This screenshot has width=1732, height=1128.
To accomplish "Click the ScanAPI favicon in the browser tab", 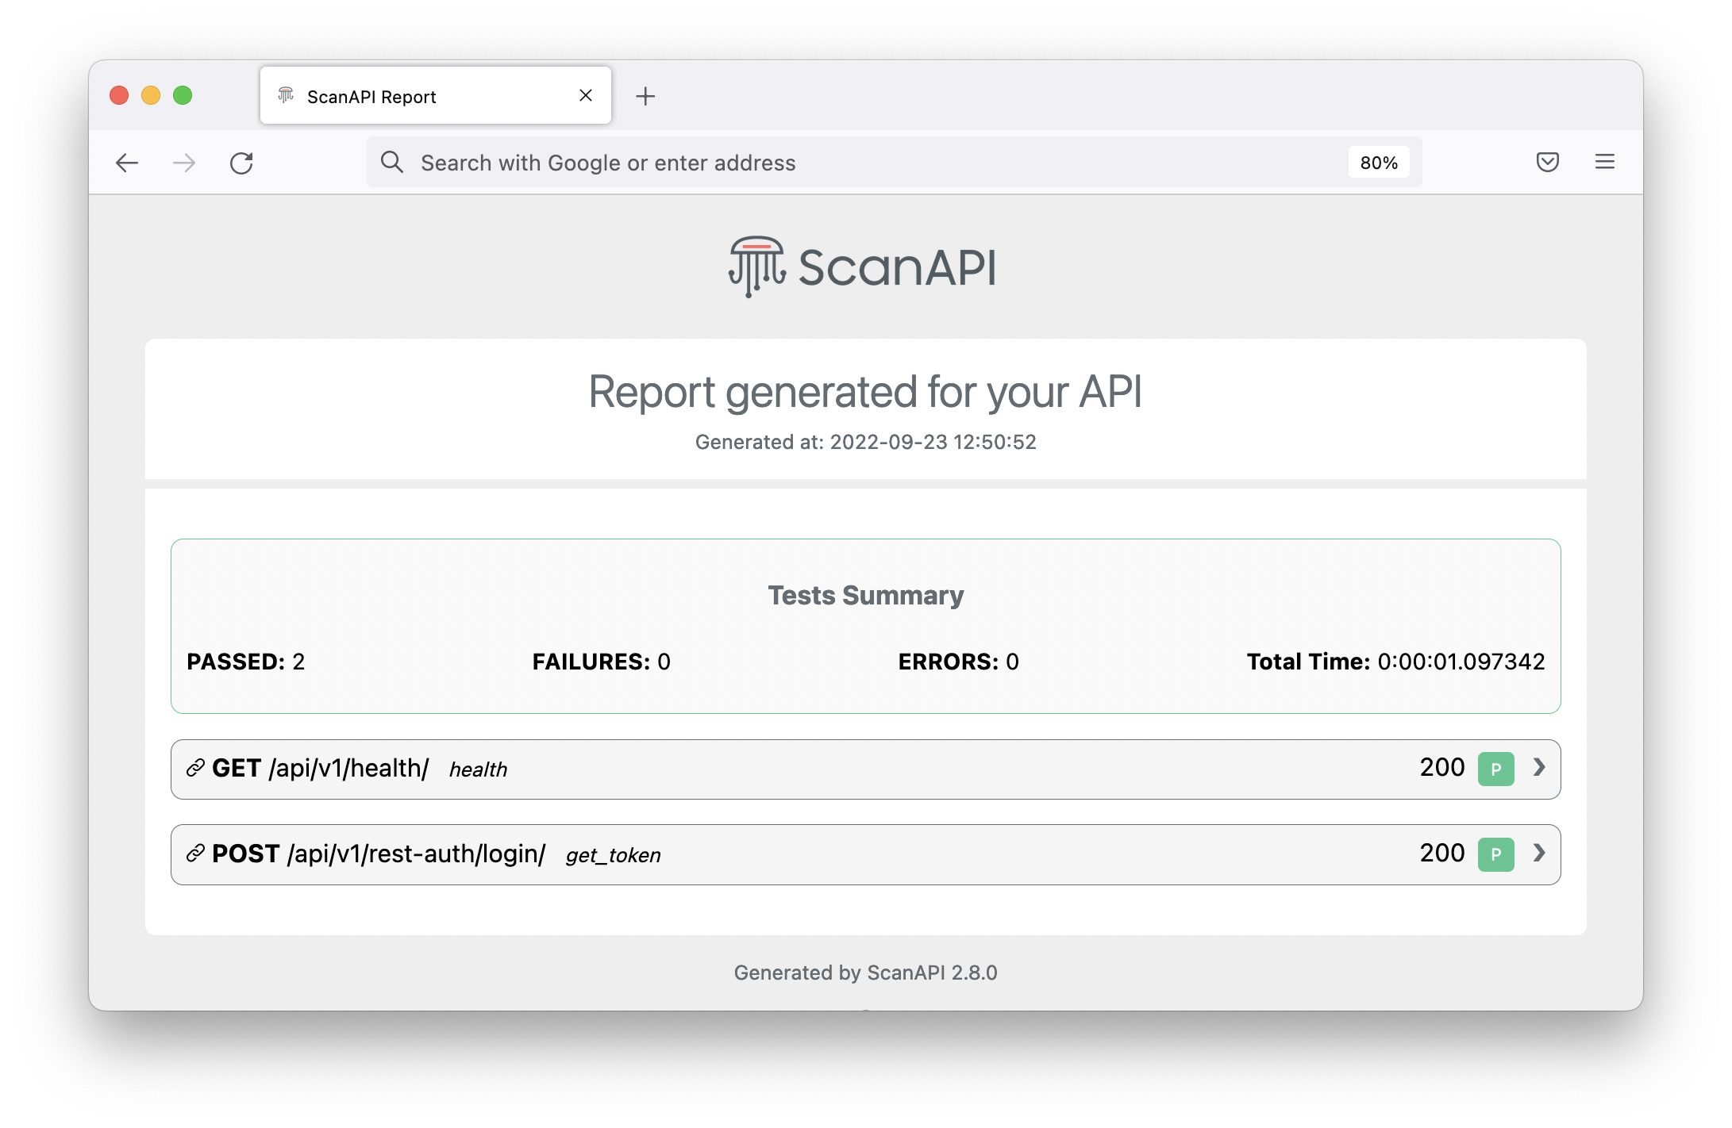I will pos(286,95).
